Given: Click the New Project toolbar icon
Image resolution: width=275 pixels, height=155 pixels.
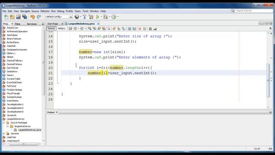Looking at the screenshot, I should pyautogui.click(x=12, y=17).
